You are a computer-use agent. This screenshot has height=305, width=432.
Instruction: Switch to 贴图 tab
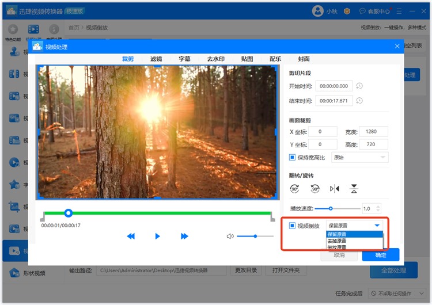[247, 59]
